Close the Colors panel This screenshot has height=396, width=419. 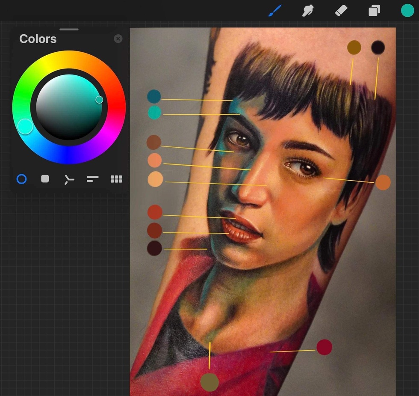[118, 39]
